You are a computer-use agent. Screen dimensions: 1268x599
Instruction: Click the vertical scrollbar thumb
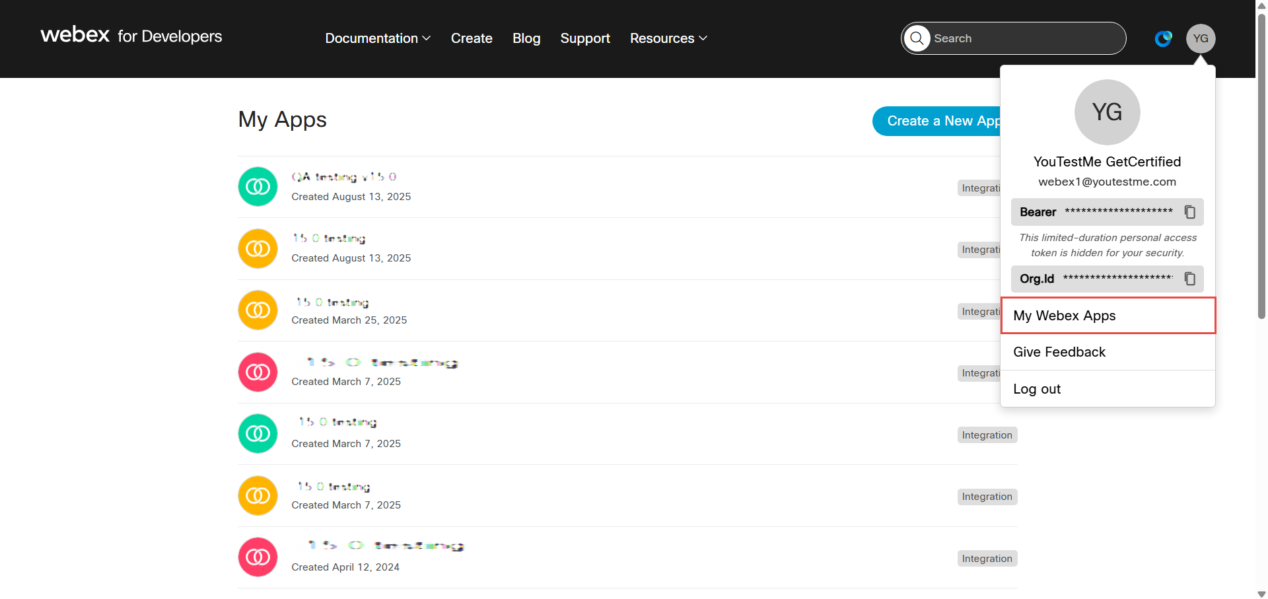coord(1261,165)
